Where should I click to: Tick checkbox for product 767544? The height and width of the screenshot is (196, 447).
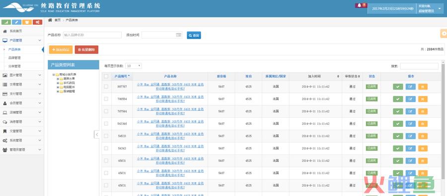coord(106,111)
